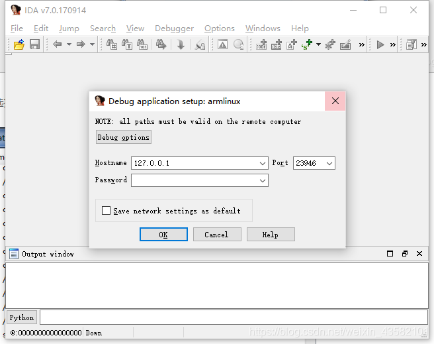Open the Options menu
This screenshot has height=344, width=434.
[x=220, y=29]
